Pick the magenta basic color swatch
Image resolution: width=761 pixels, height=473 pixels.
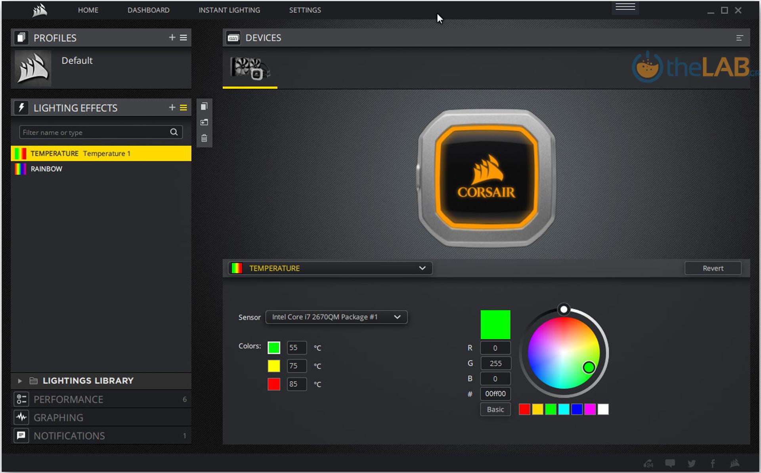(x=590, y=409)
